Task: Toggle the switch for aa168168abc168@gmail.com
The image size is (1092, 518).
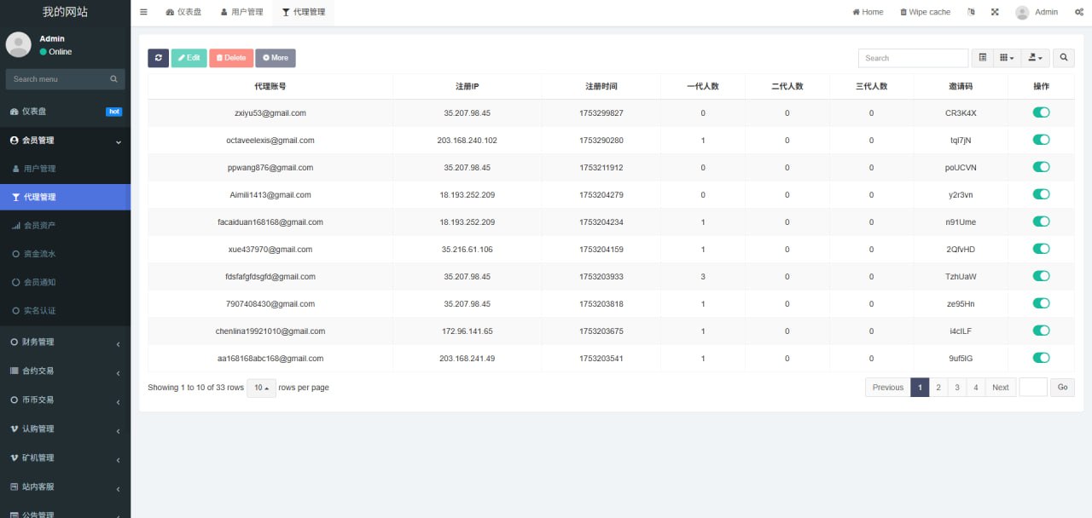Action: (x=1041, y=358)
